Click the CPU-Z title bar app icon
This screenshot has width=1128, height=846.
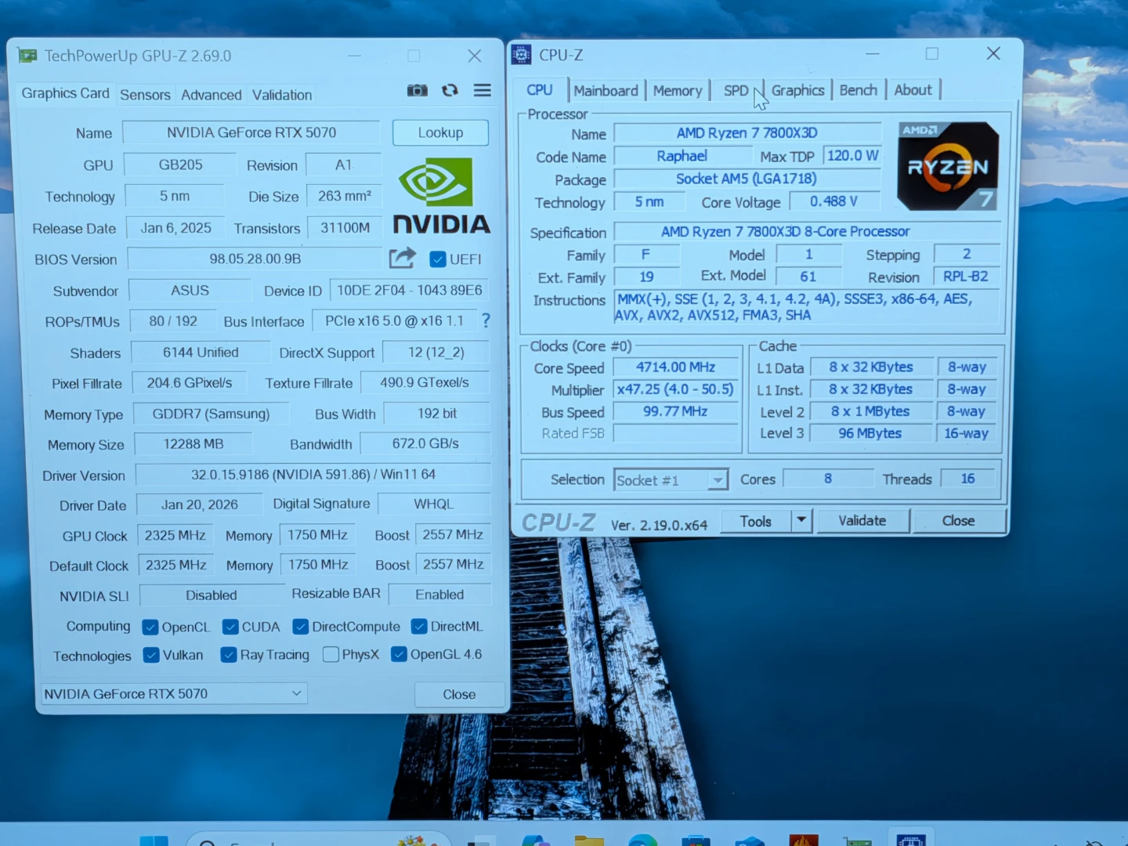point(521,55)
